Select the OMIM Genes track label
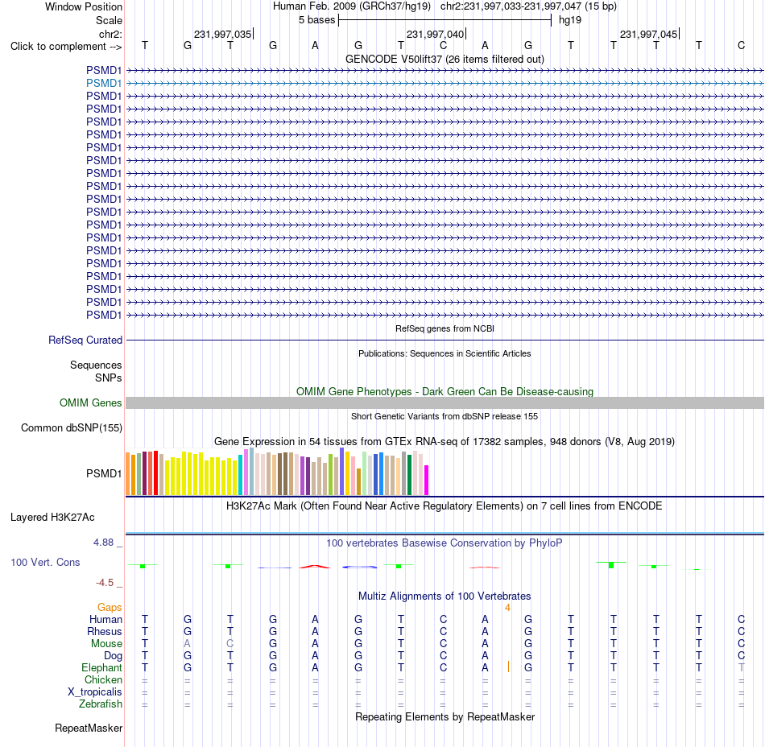This screenshot has height=747, width=765. [90, 402]
